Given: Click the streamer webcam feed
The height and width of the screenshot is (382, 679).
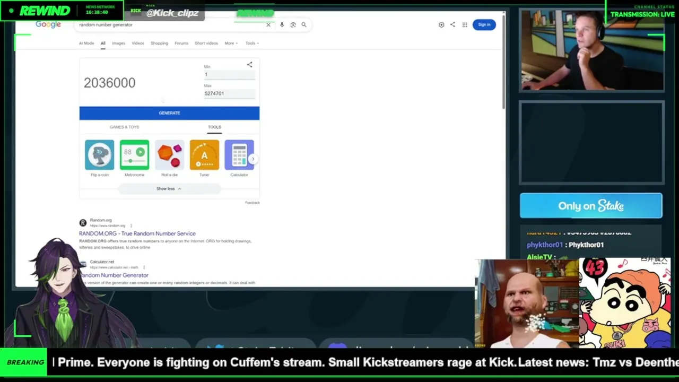Looking at the screenshot, I should [x=592, y=50].
